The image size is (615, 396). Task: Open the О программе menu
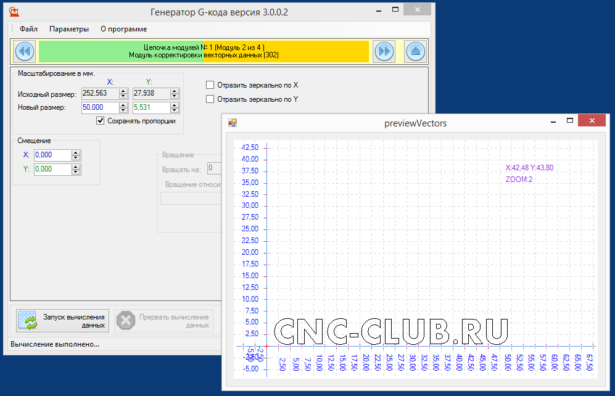[x=123, y=29]
